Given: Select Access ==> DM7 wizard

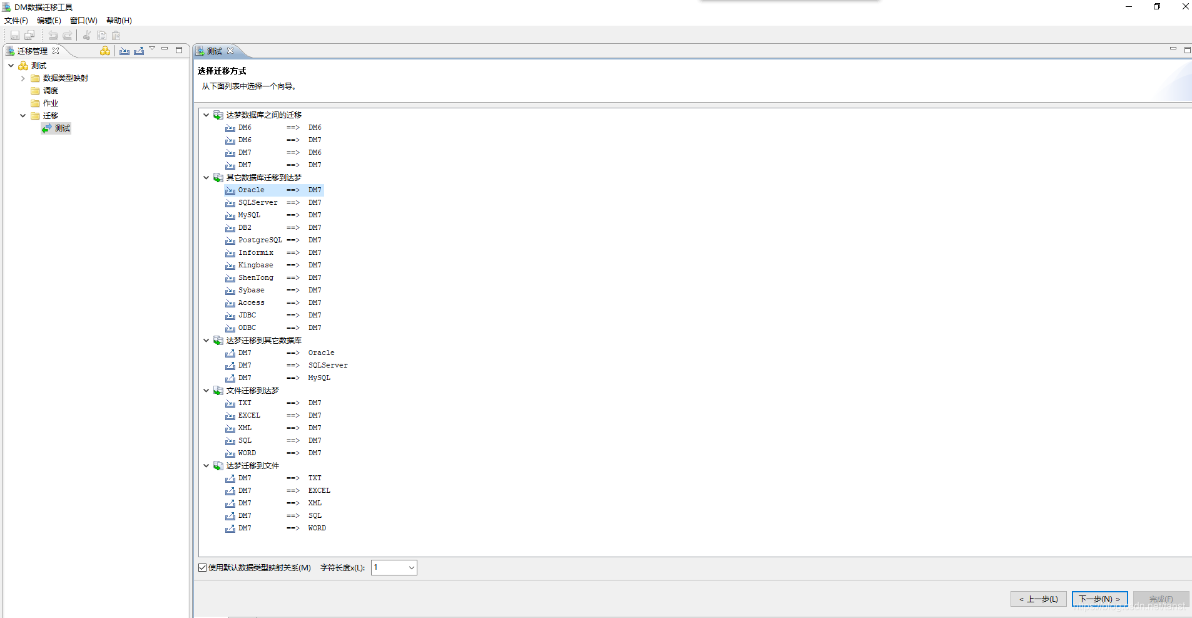Looking at the screenshot, I should [x=274, y=303].
